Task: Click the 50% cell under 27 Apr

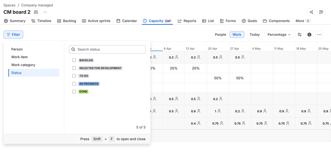Action: [240, 78]
